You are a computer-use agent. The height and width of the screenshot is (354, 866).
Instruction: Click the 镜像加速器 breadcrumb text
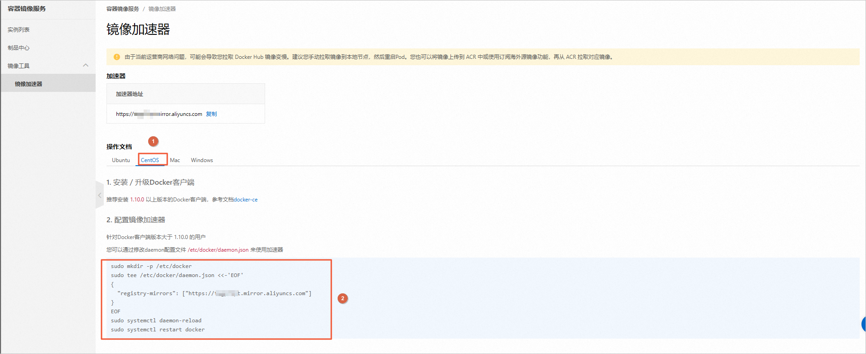[x=162, y=9]
